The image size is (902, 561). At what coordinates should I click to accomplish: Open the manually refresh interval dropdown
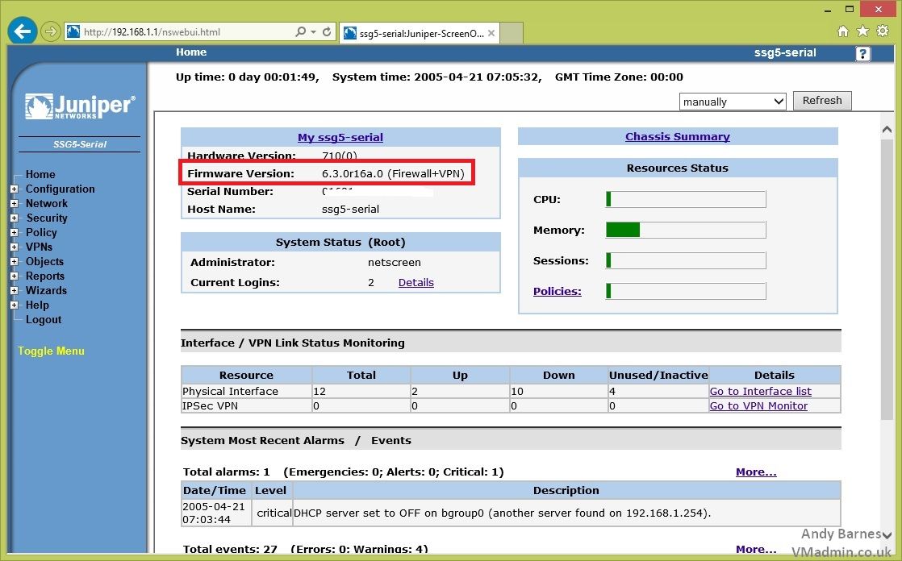pos(732,102)
